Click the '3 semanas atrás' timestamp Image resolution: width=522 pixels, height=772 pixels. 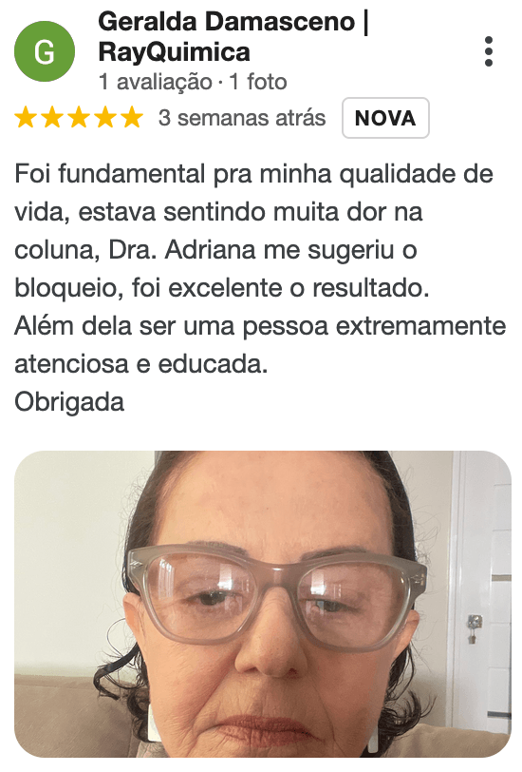point(242,118)
